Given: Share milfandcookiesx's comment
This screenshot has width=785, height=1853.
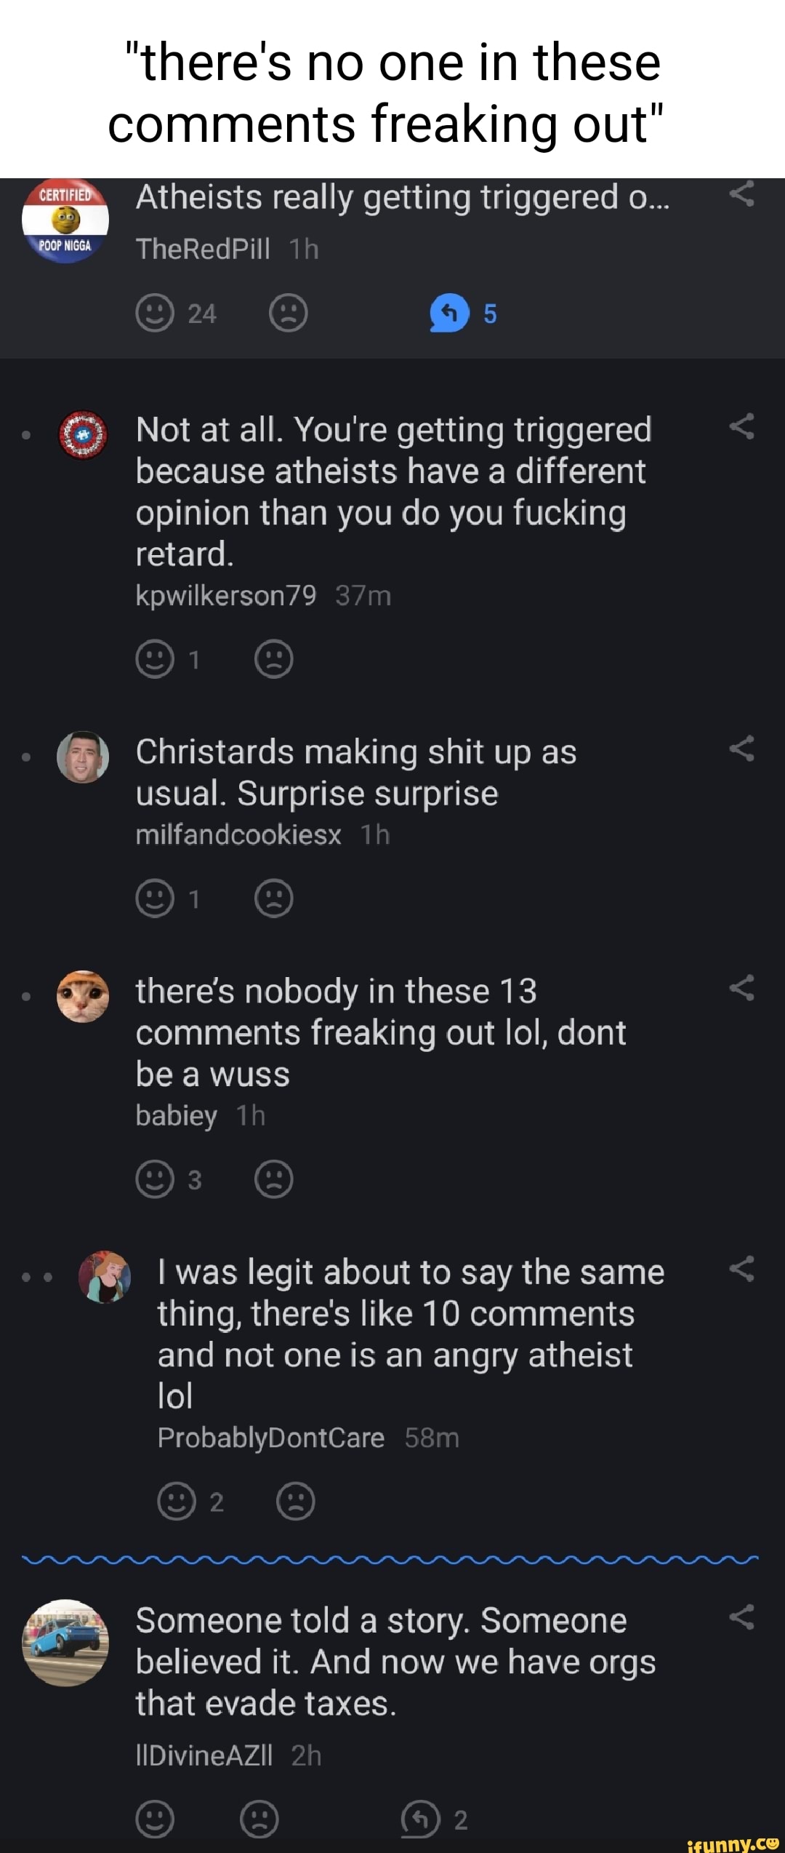Looking at the screenshot, I should click(741, 749).
